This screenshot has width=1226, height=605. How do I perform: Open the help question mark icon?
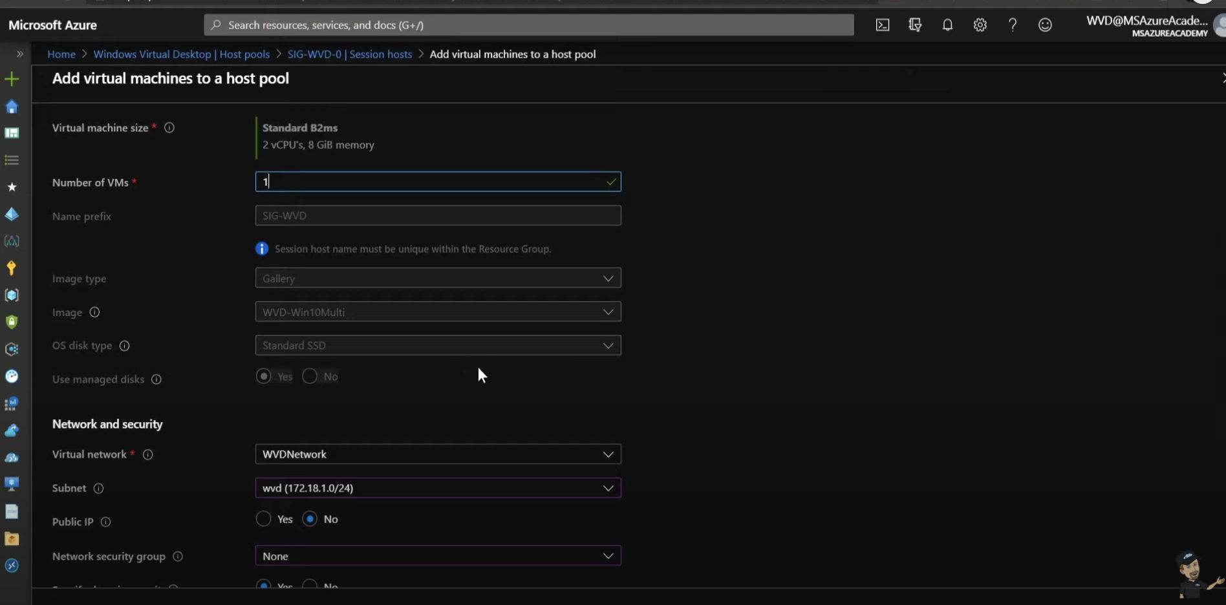(x=1013, y=25)
